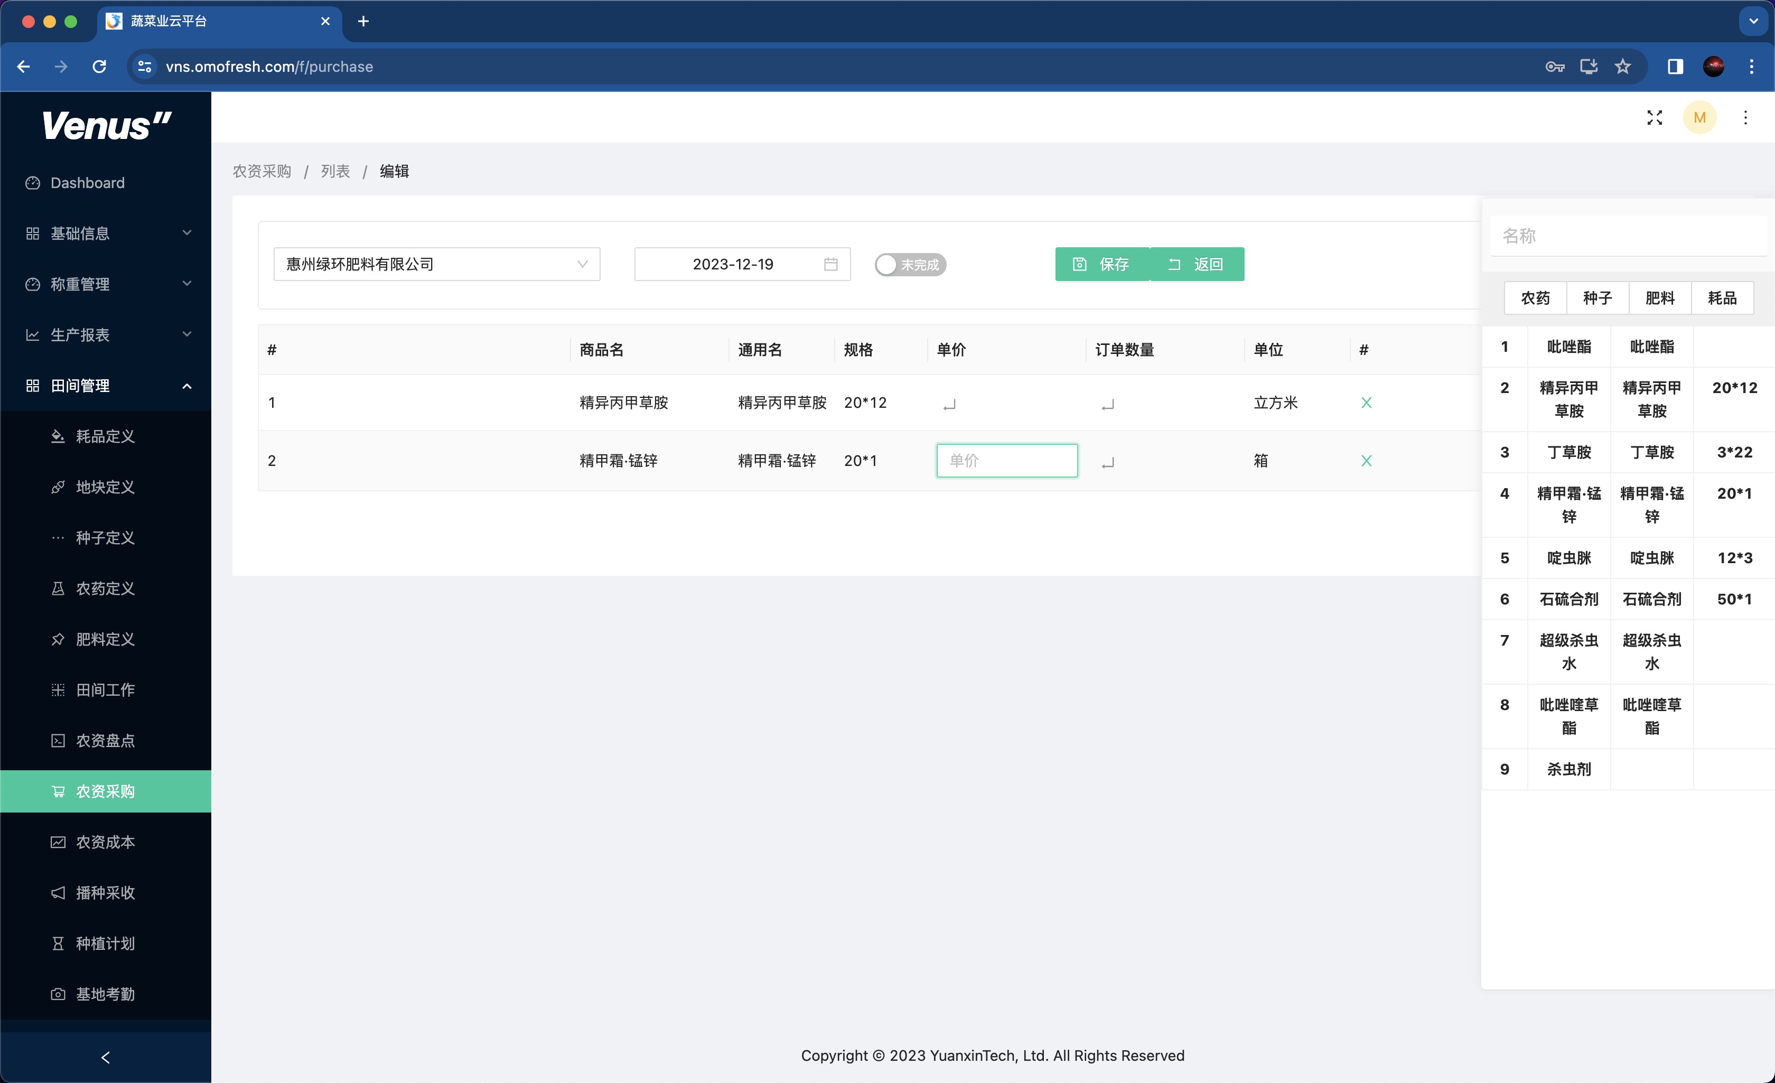Click the 农资采购 cart icon
Viewport: 1775px width, 1083px height.
58,791
